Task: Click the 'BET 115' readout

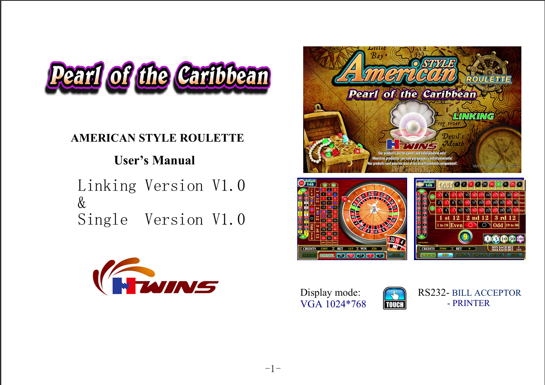Action: coord(345,249)
